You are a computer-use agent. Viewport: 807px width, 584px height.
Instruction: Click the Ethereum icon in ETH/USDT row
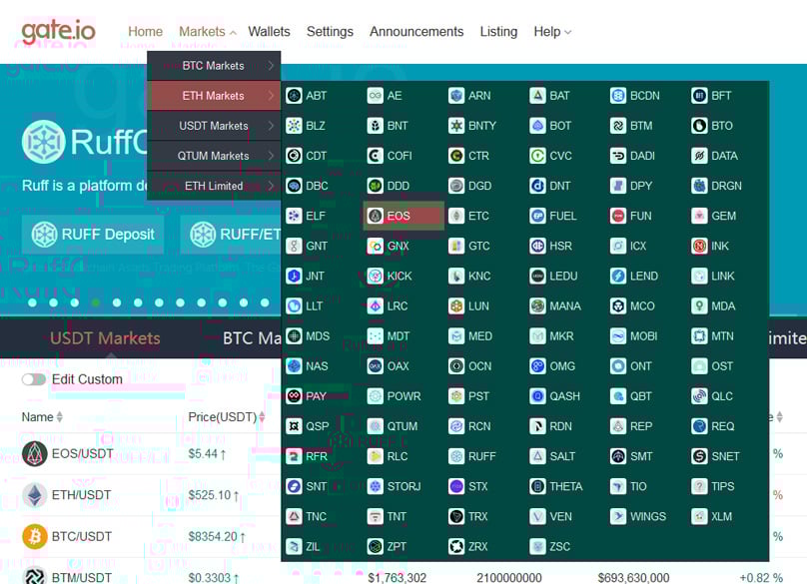35,495
